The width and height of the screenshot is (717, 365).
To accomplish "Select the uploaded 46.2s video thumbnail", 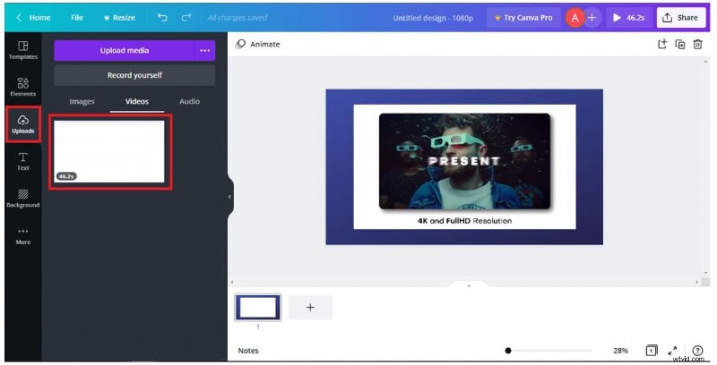I will (x=109, y=151).
